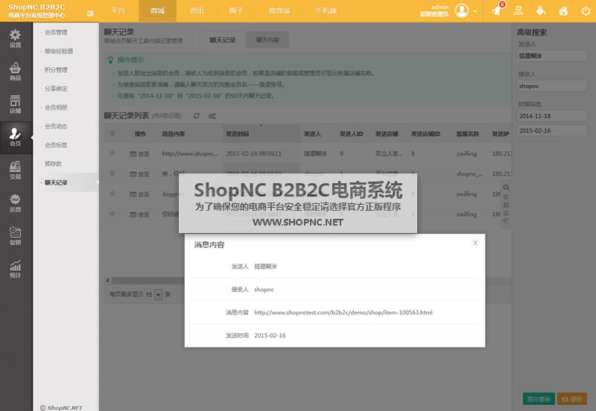The width and height of the screenshot is (596, 411).
Task: Click the clear cache bucket icon
Action: [x=541, y=10]
